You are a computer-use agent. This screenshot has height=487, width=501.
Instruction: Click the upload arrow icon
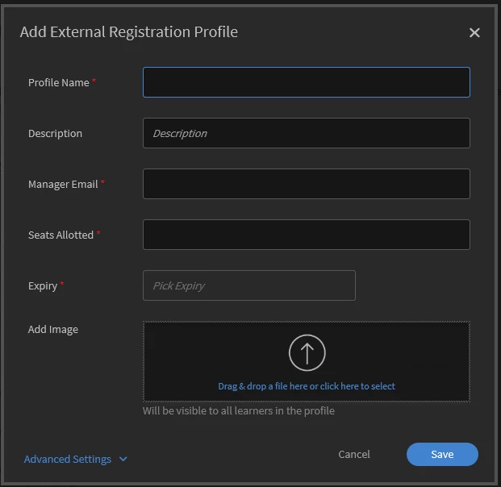(307, 352)
